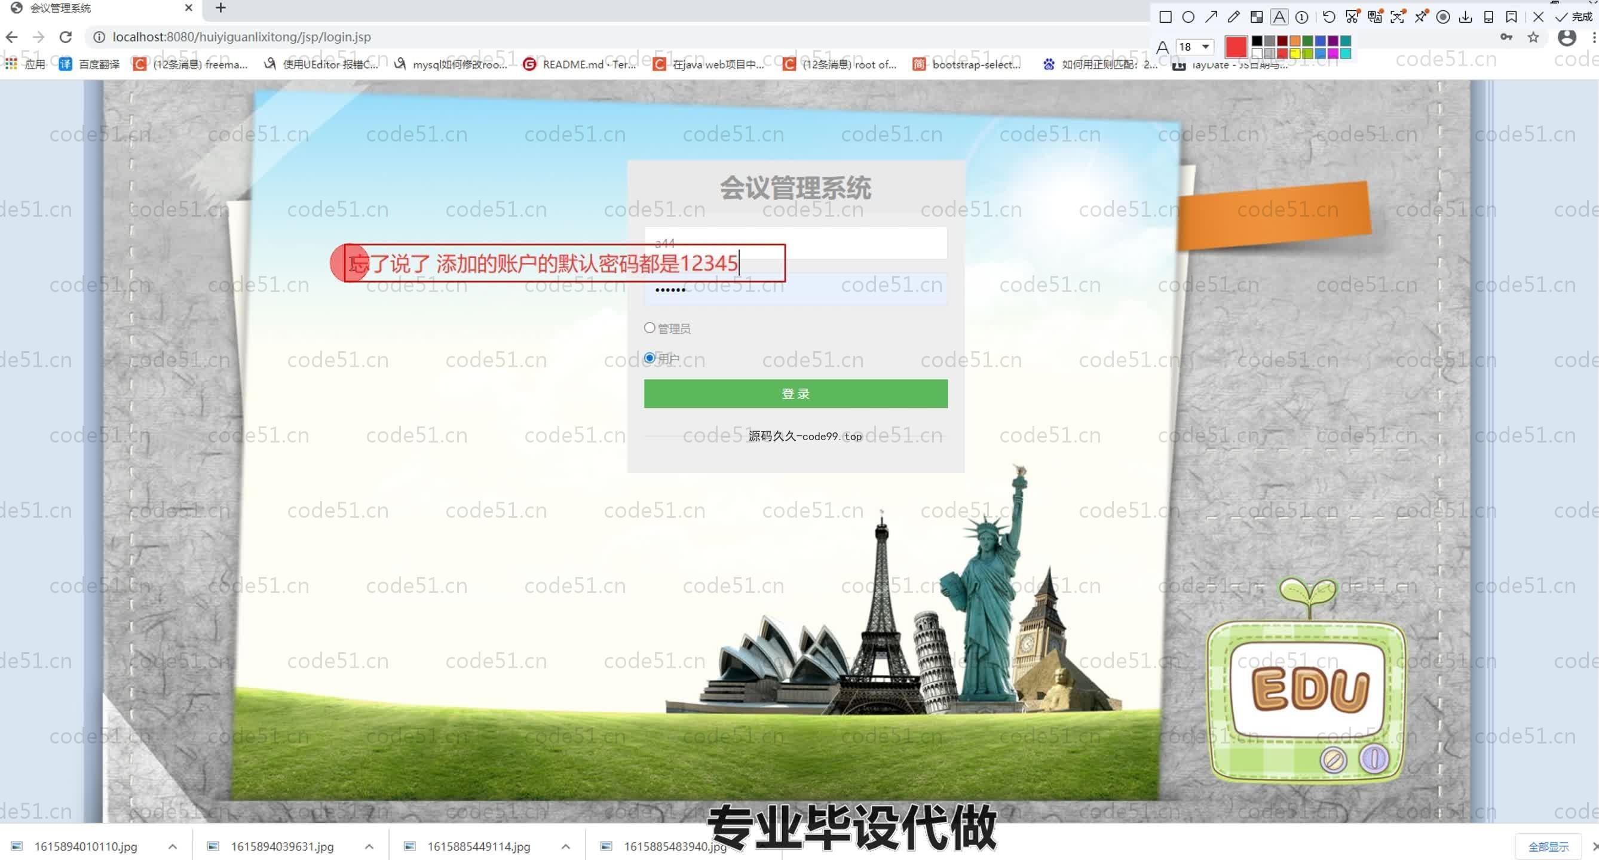1599x860 pixels.
Task: Open the text recognition OCR tool
Action: pos(1398,17)
